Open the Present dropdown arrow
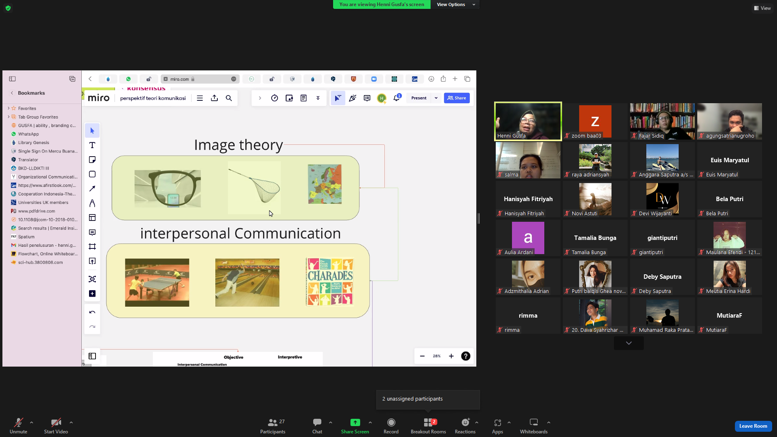This screenshot has height=437, width=777. [436, 98]
